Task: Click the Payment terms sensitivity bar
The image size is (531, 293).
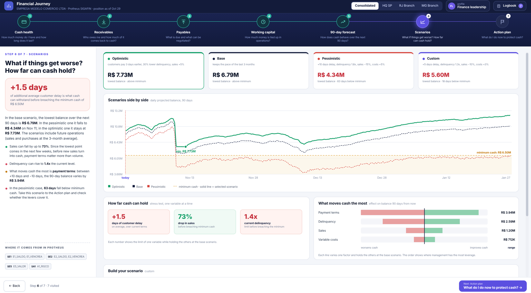Action: pyautogui.click(x=424, y=213)
